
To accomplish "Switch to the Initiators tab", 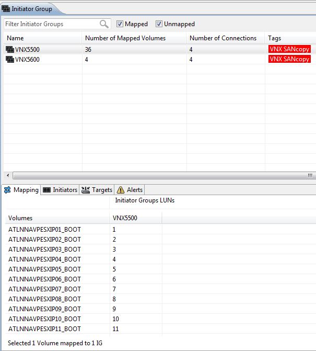I will point(60,190).
